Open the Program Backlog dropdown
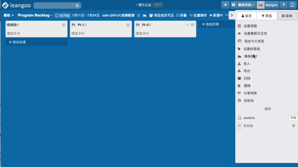 pos(35,15)
